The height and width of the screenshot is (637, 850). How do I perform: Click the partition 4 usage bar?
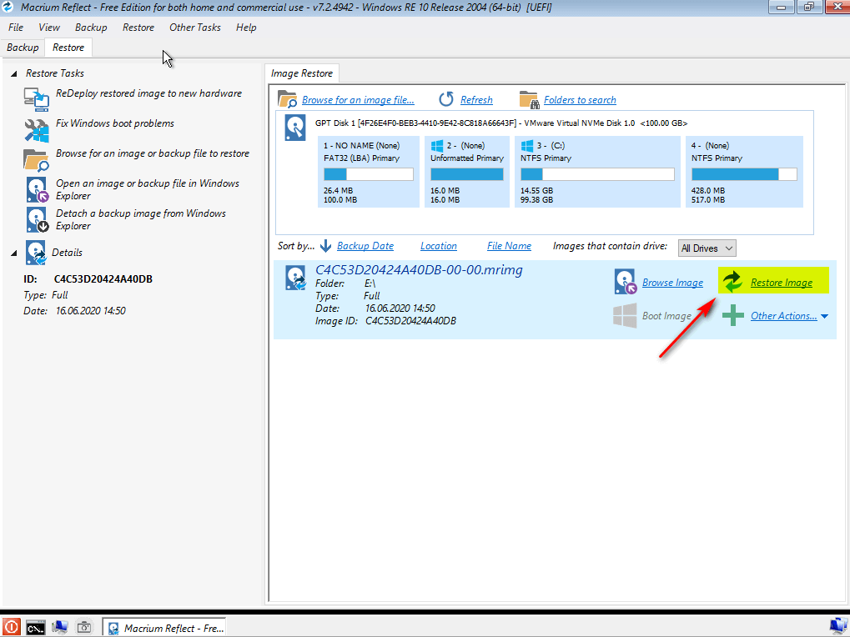[x=744, y=174]
